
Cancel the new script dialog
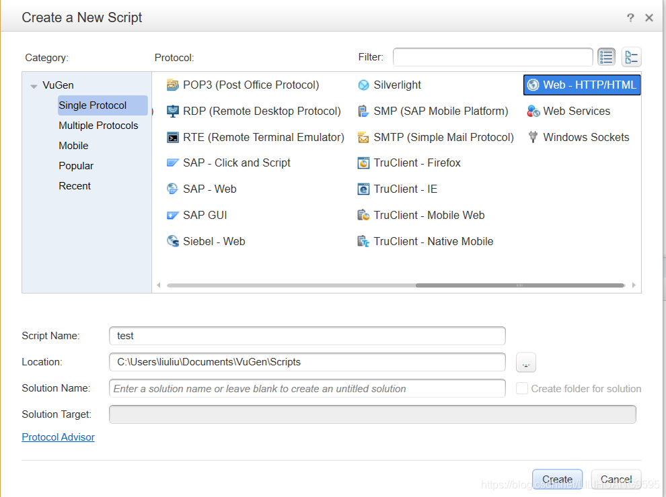pos(616,479)
